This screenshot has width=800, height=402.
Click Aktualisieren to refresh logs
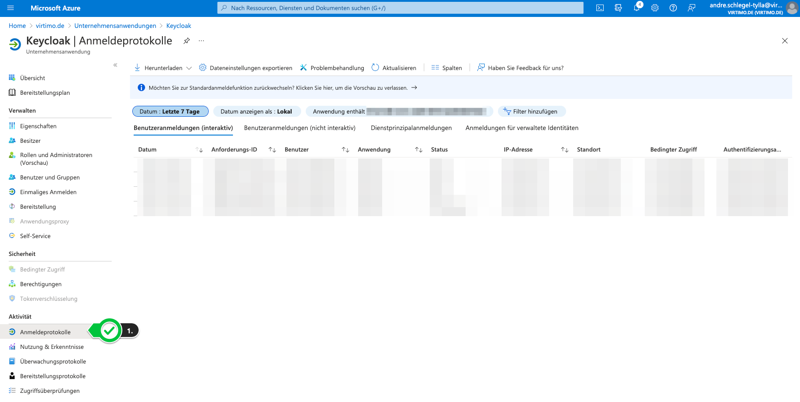point(394,68)
